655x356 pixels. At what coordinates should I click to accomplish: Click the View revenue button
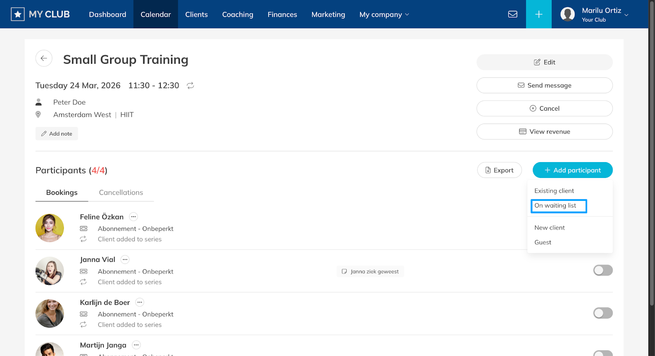[544, 131]
